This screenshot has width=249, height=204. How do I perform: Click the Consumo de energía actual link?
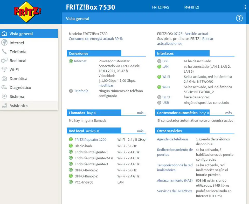(x=95, y=39)
